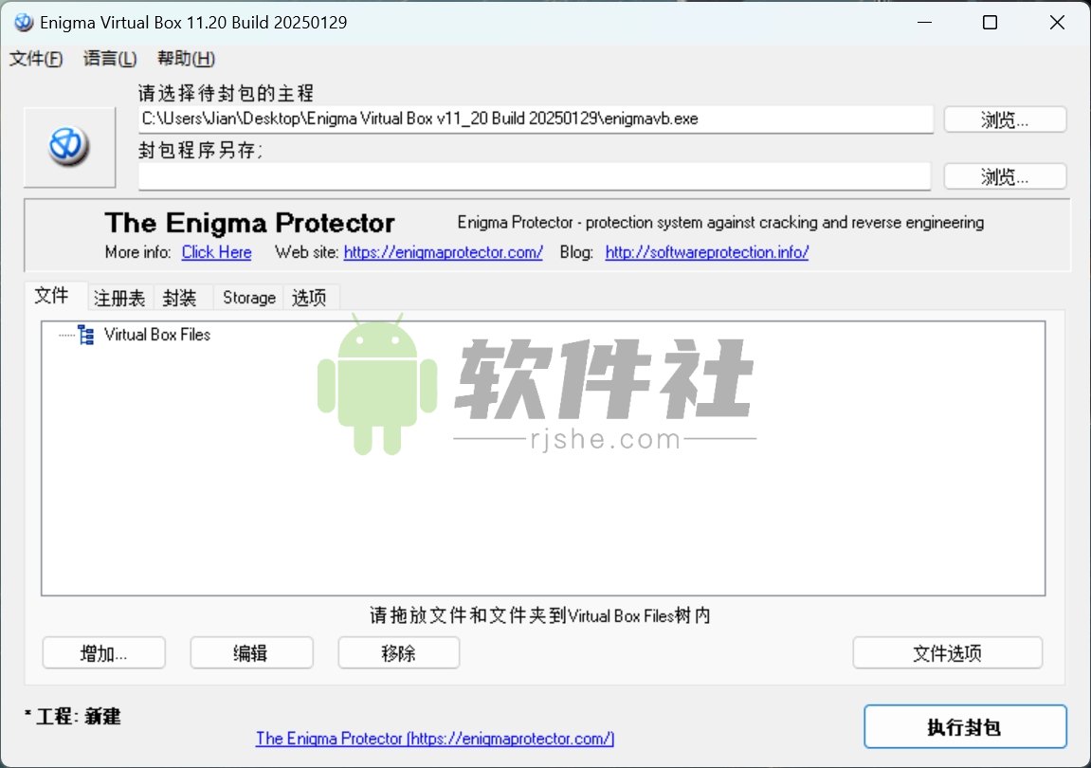
Task: Click the empty output path input field
Action: 536,175
